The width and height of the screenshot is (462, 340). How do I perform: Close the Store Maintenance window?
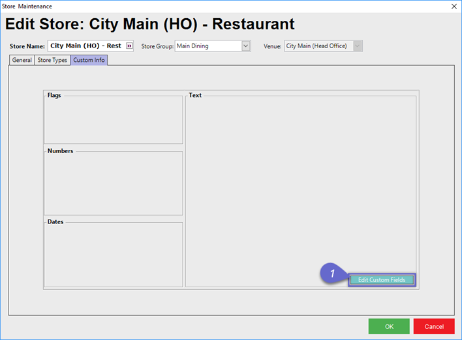point(454,6)
